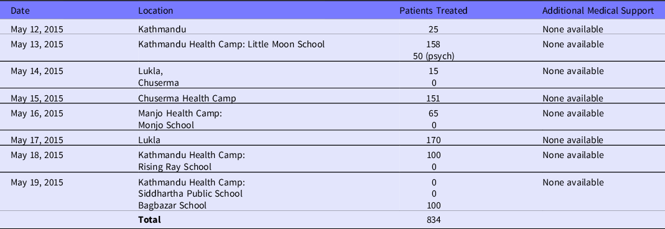Click the Patients Treated column header
665x229 pixels.
coord(434,11)
